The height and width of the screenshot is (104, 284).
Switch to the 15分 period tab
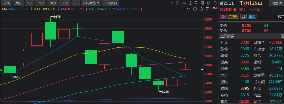40,3
